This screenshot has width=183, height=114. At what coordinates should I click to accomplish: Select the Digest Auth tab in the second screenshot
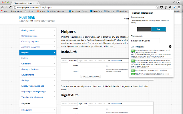(83, 104)
